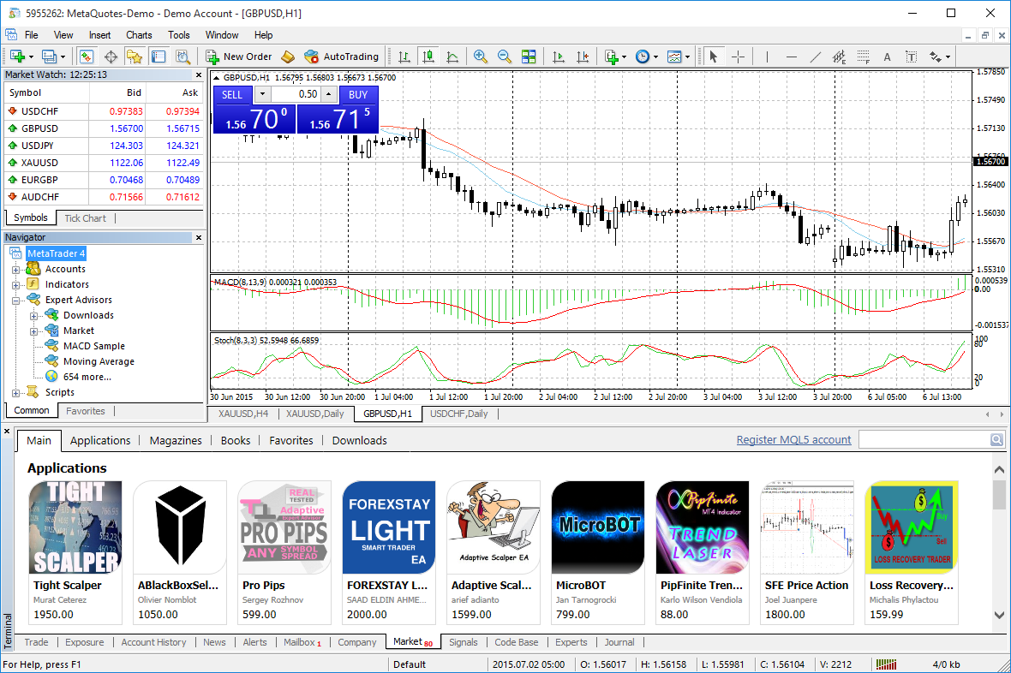Click the BUY button on chart
The height and width of the screenshot is (673, 1011).
[358, 94]
